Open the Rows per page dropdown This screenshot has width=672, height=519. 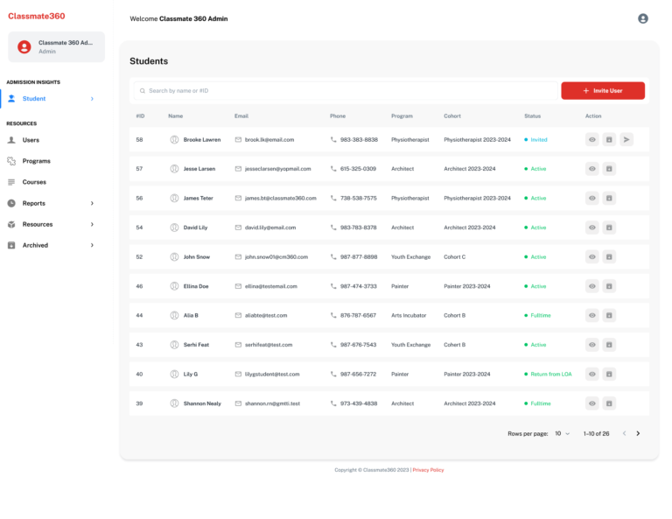[x=562, y=433]
